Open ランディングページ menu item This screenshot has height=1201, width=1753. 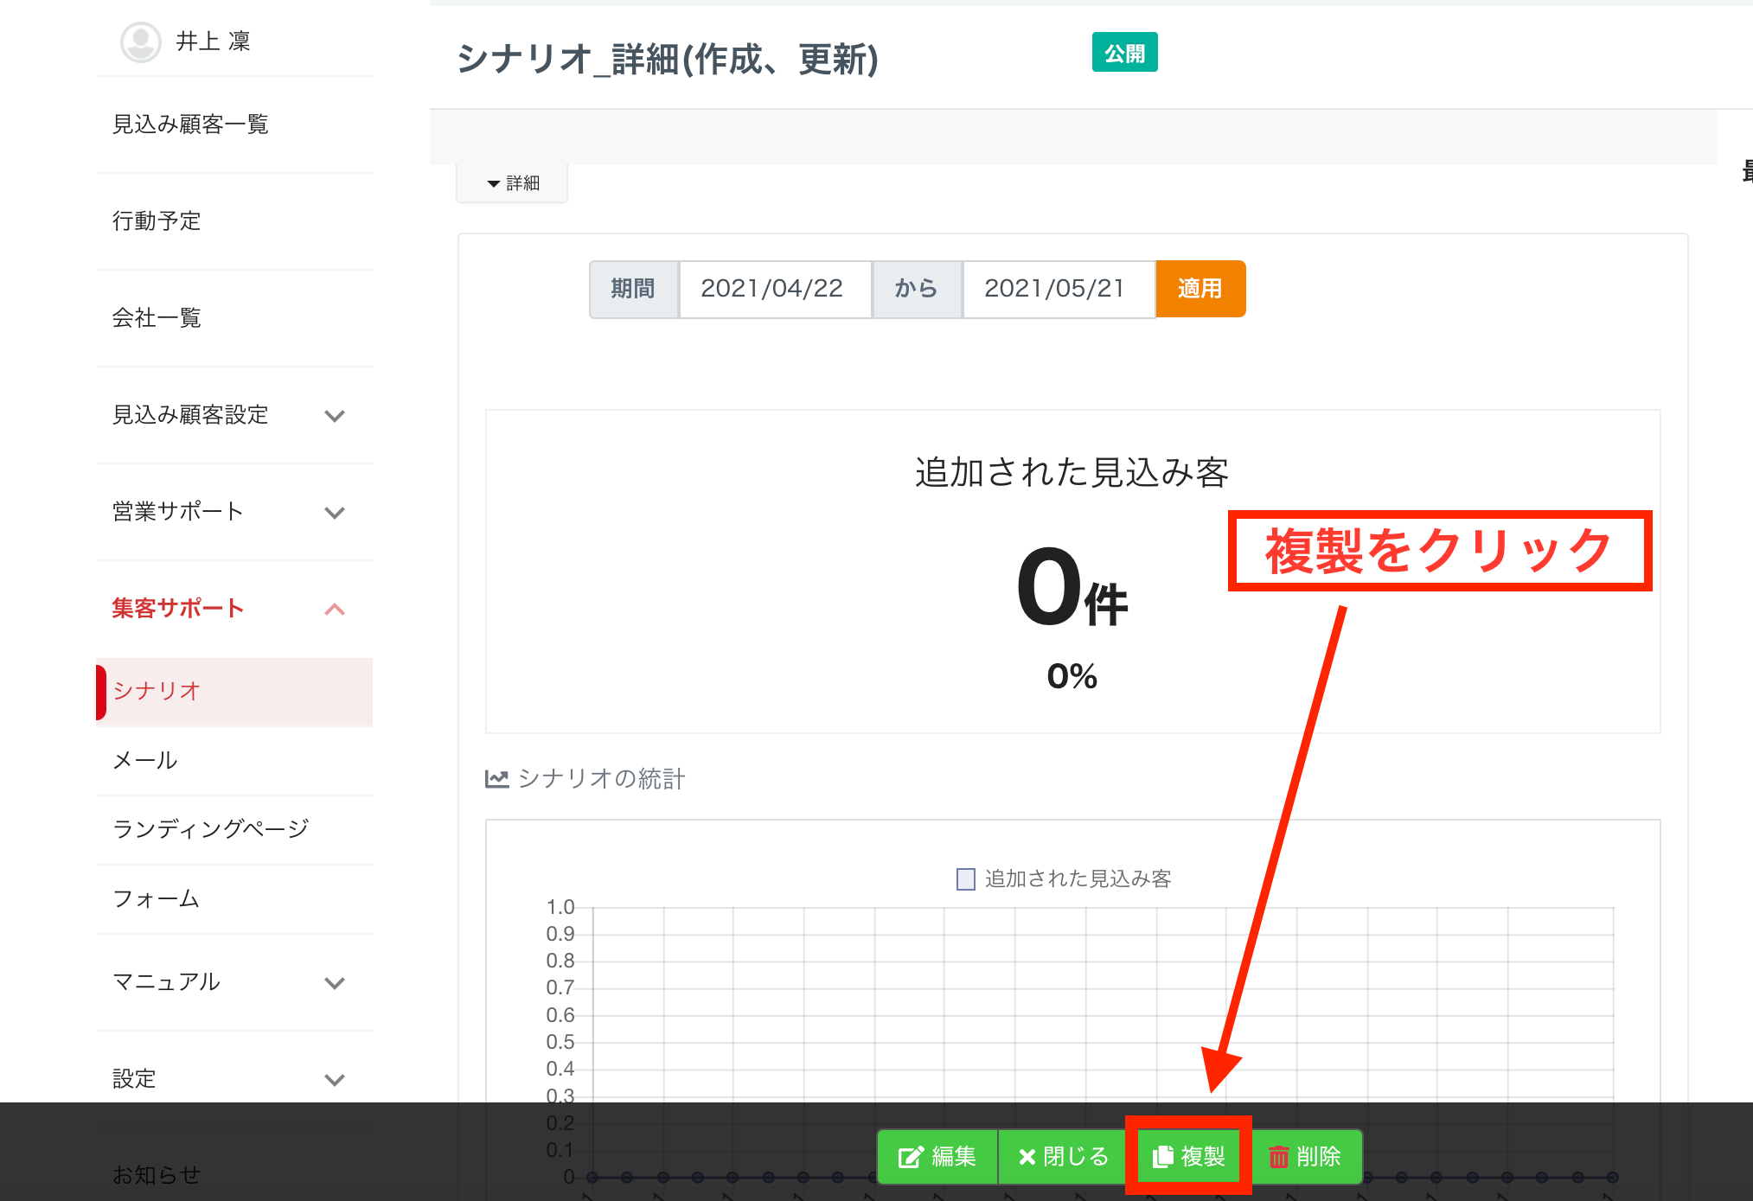[x=210, y=829]
